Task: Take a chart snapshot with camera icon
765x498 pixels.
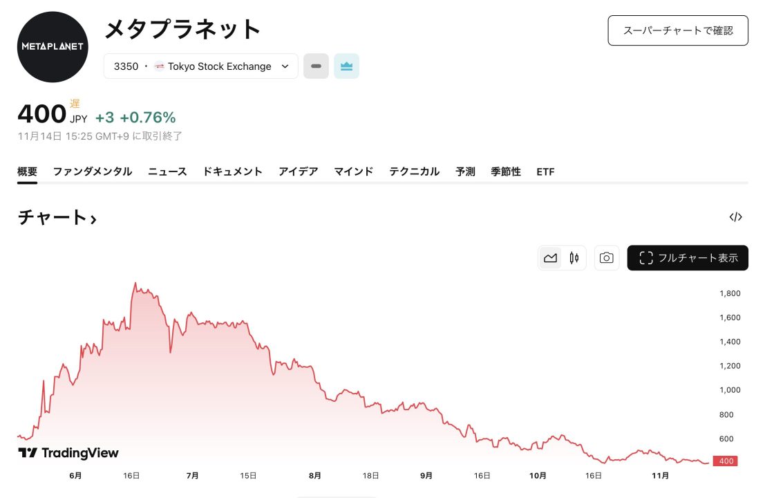Action: (x=606, y=258)
